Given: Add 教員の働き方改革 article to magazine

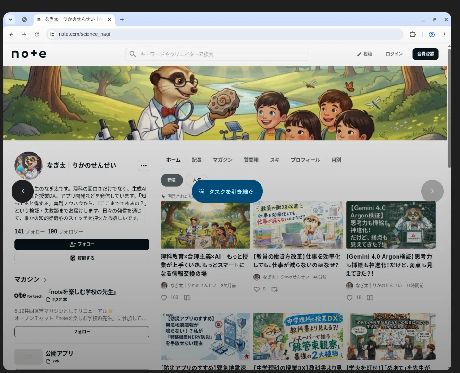Looking at the screenshot, I should [274, 289].
